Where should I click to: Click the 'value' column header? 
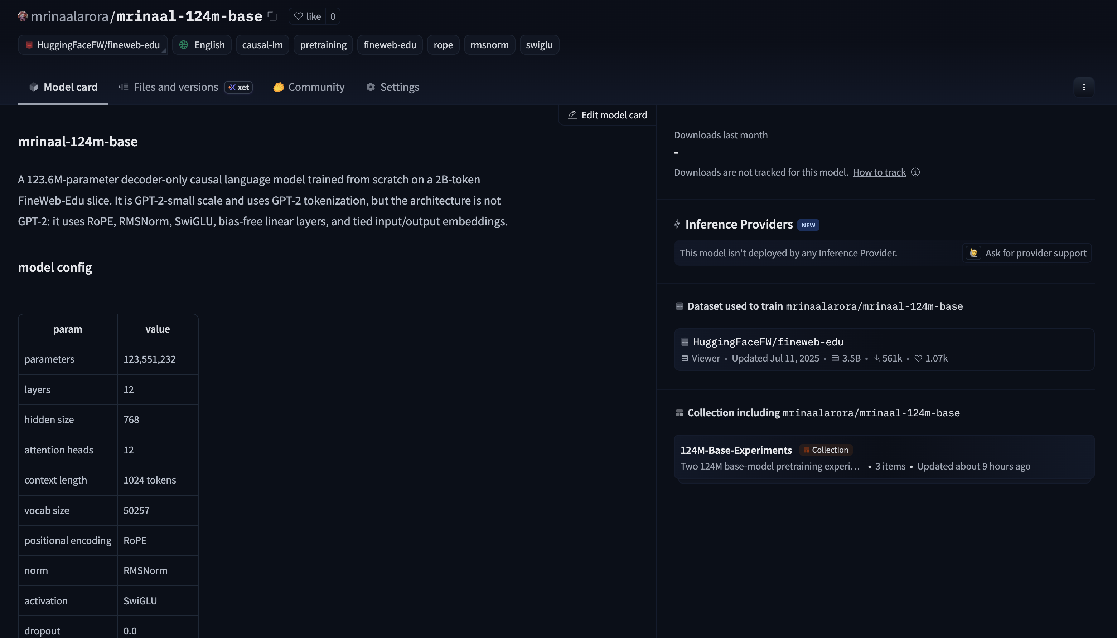pyautogui.click(x=158, y=329)
